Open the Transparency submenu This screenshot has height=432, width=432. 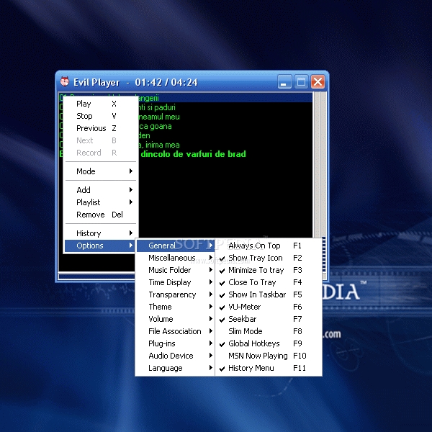click(x=176, y=294)
